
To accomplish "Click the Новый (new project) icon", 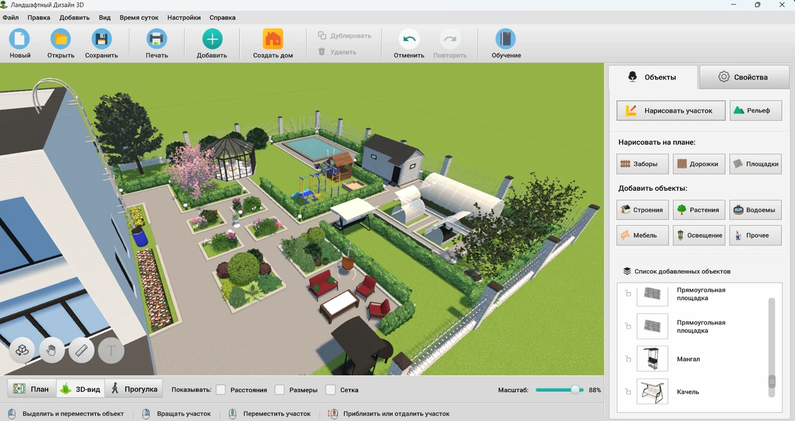I will 20,40.
